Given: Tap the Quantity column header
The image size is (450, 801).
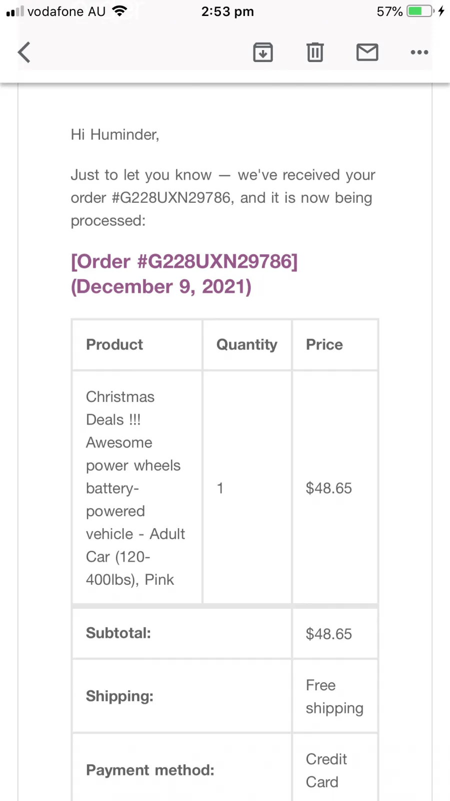Looking at the screenshot, I should (247, 344).
